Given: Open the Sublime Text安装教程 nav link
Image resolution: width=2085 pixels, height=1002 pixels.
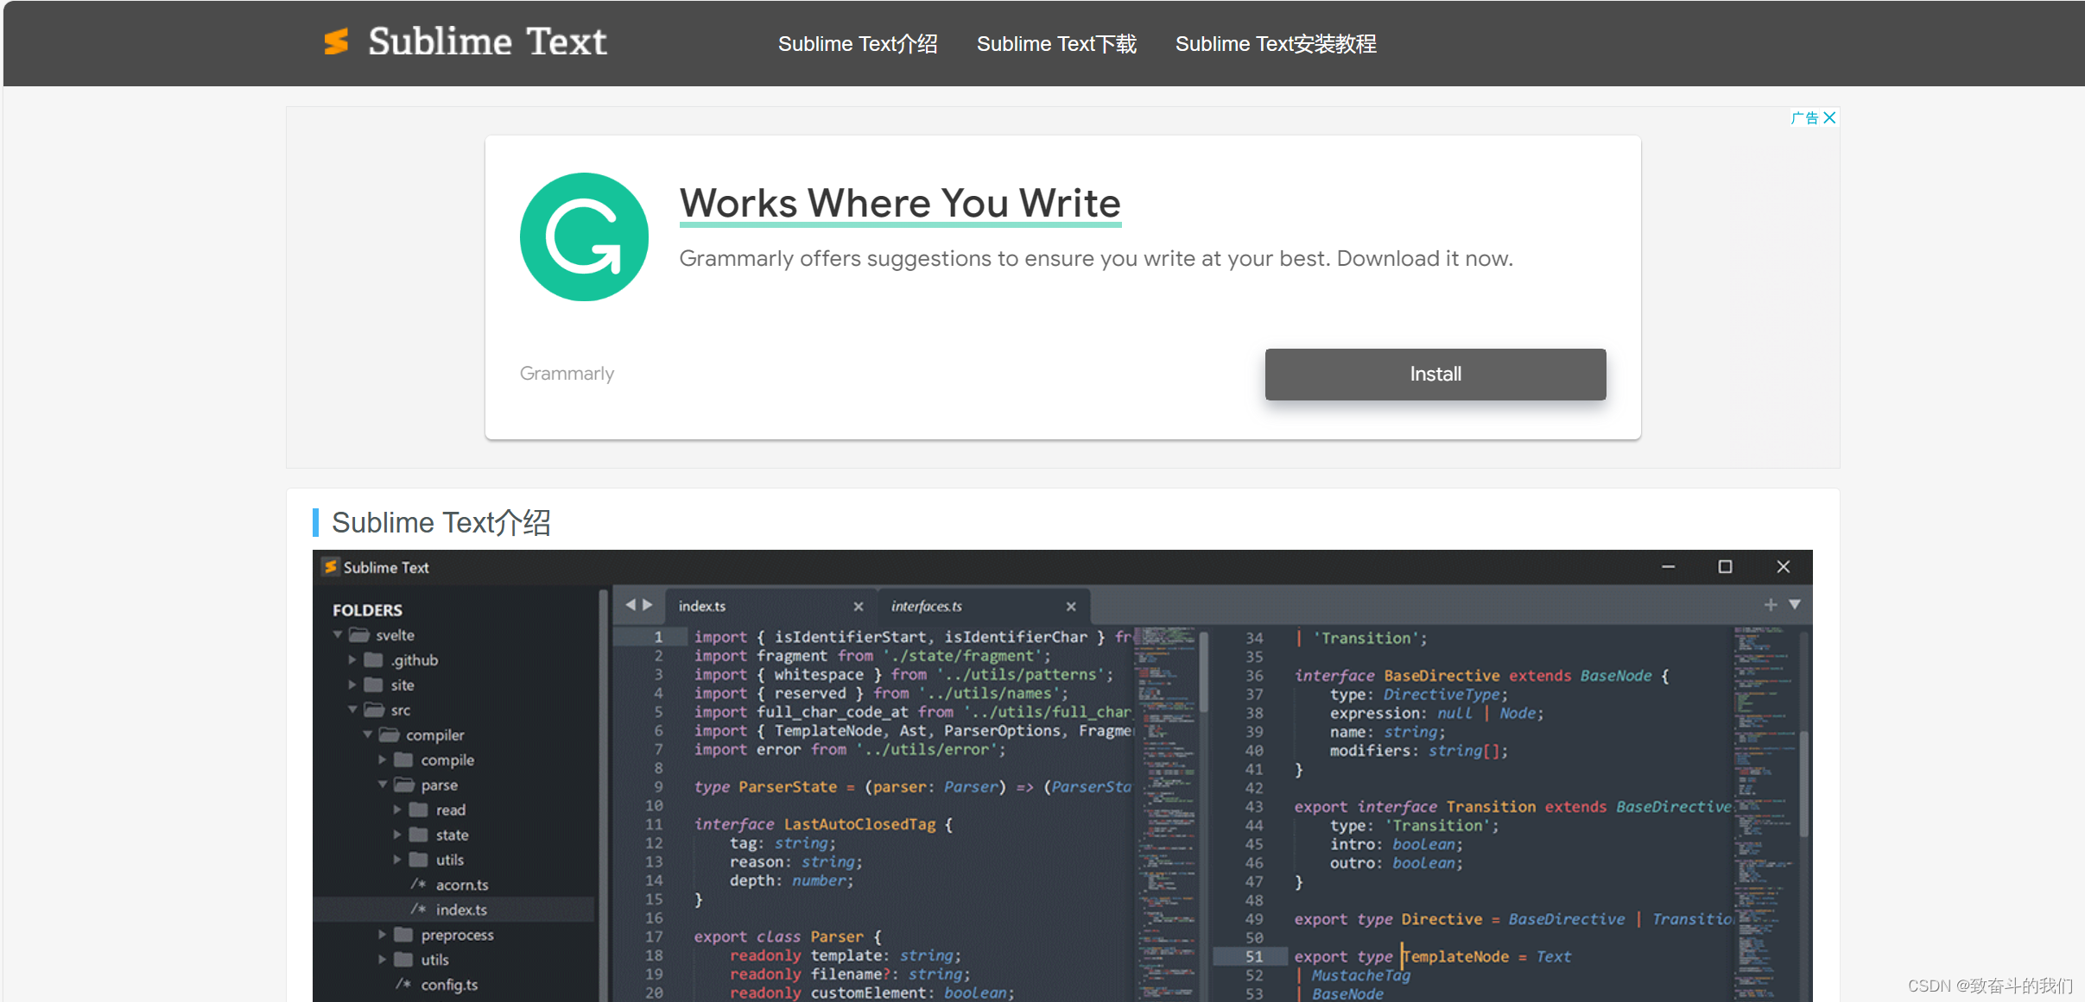Looking at the screenshot, I should [1276, 44].
